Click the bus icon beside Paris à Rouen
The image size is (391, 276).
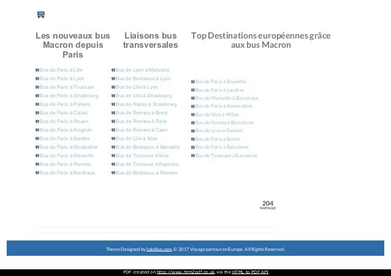point(37,122)
